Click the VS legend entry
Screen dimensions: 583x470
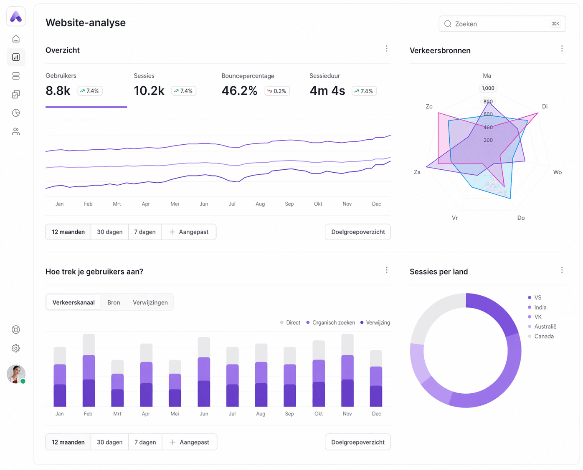tap(535, 298)
